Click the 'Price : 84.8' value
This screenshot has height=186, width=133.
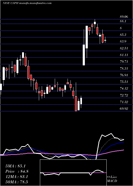click(17, 171)
